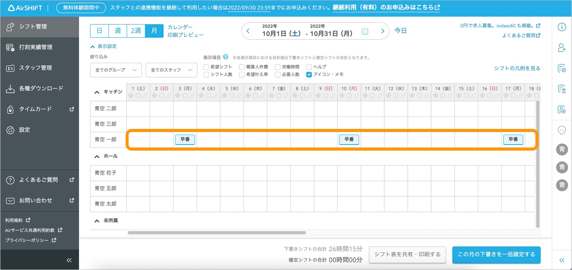Open the chat bubble icon on right
Screen dimensions: 572x270
coord(562,130)
